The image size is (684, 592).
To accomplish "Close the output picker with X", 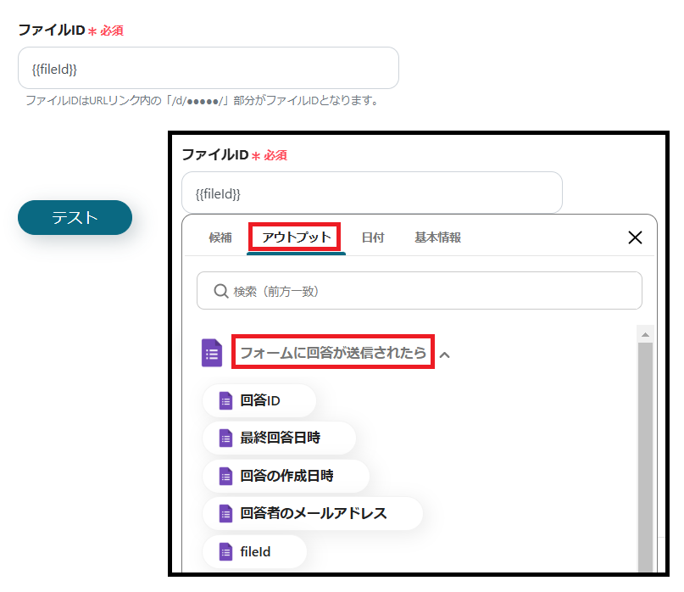I will 635,237.
